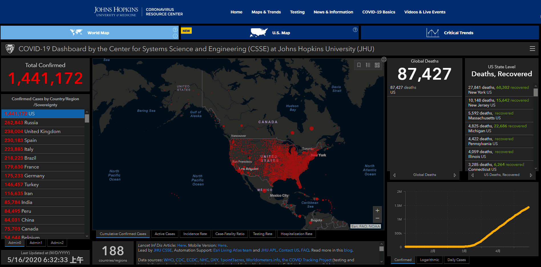The width and height of the screenshot is (541, 267).
Task: Open News & Information menu
Action: pos(333,12)
